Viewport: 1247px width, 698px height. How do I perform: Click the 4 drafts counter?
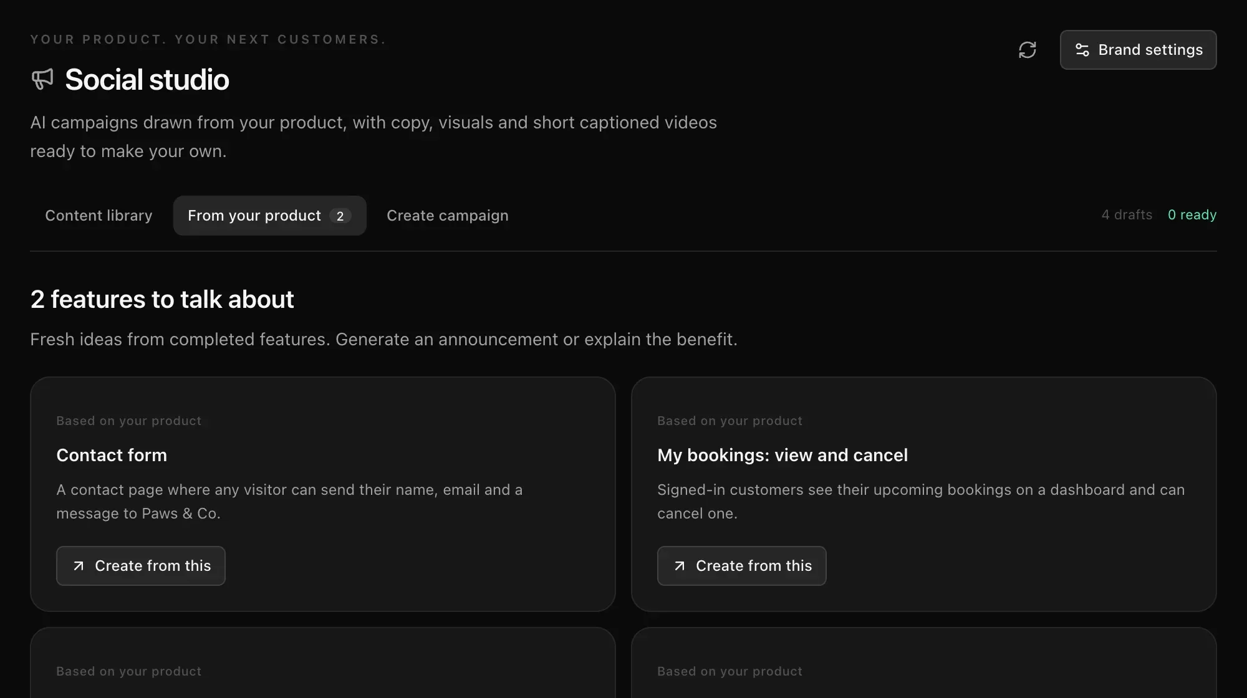[1127, 215]
